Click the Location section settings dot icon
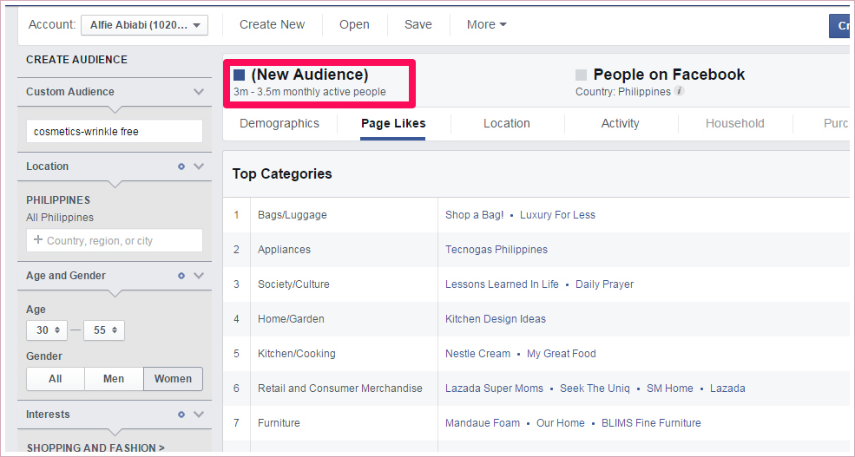Image resolution: width=855 pixels, height=457 pixels. click(181, 166)
